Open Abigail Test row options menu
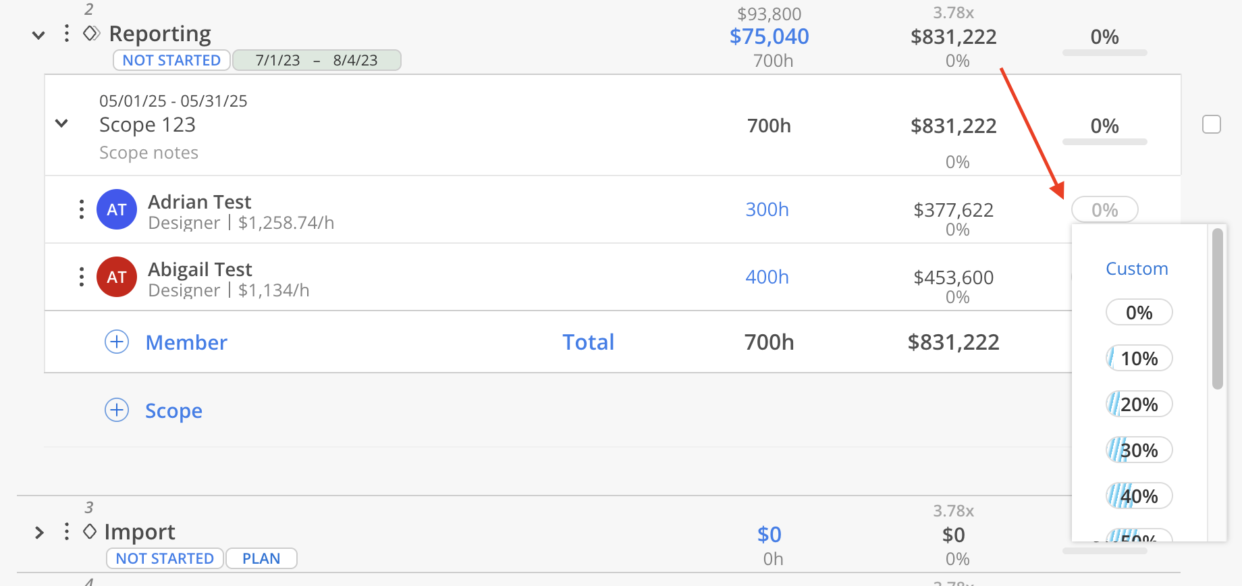The image size is (1242, 586). pyautogui.click(x=82, y=277)
